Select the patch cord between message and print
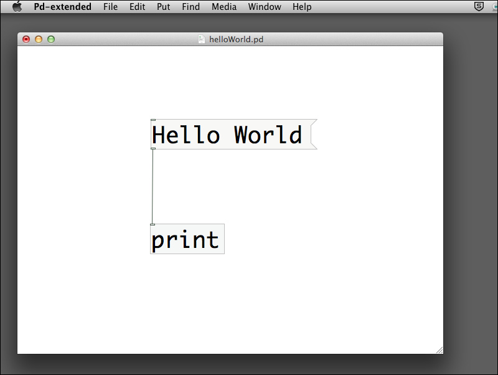This screenshot has height=375, width=498. point(153,187)
